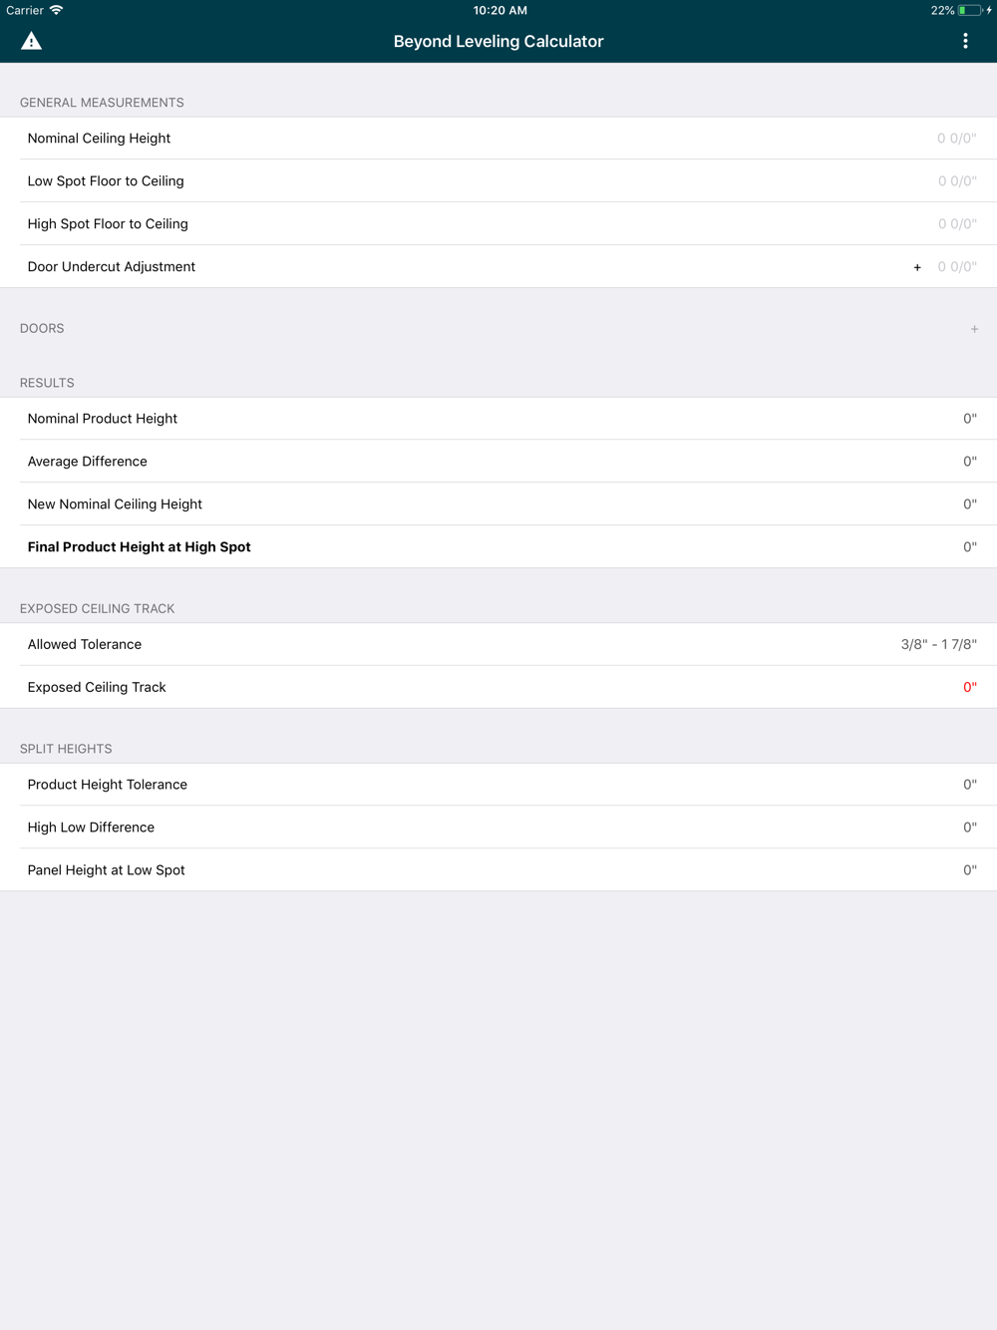The image size is (997, 1330).
Task: Select New Nominal Ceiling Height row
Action: (498, 504)
